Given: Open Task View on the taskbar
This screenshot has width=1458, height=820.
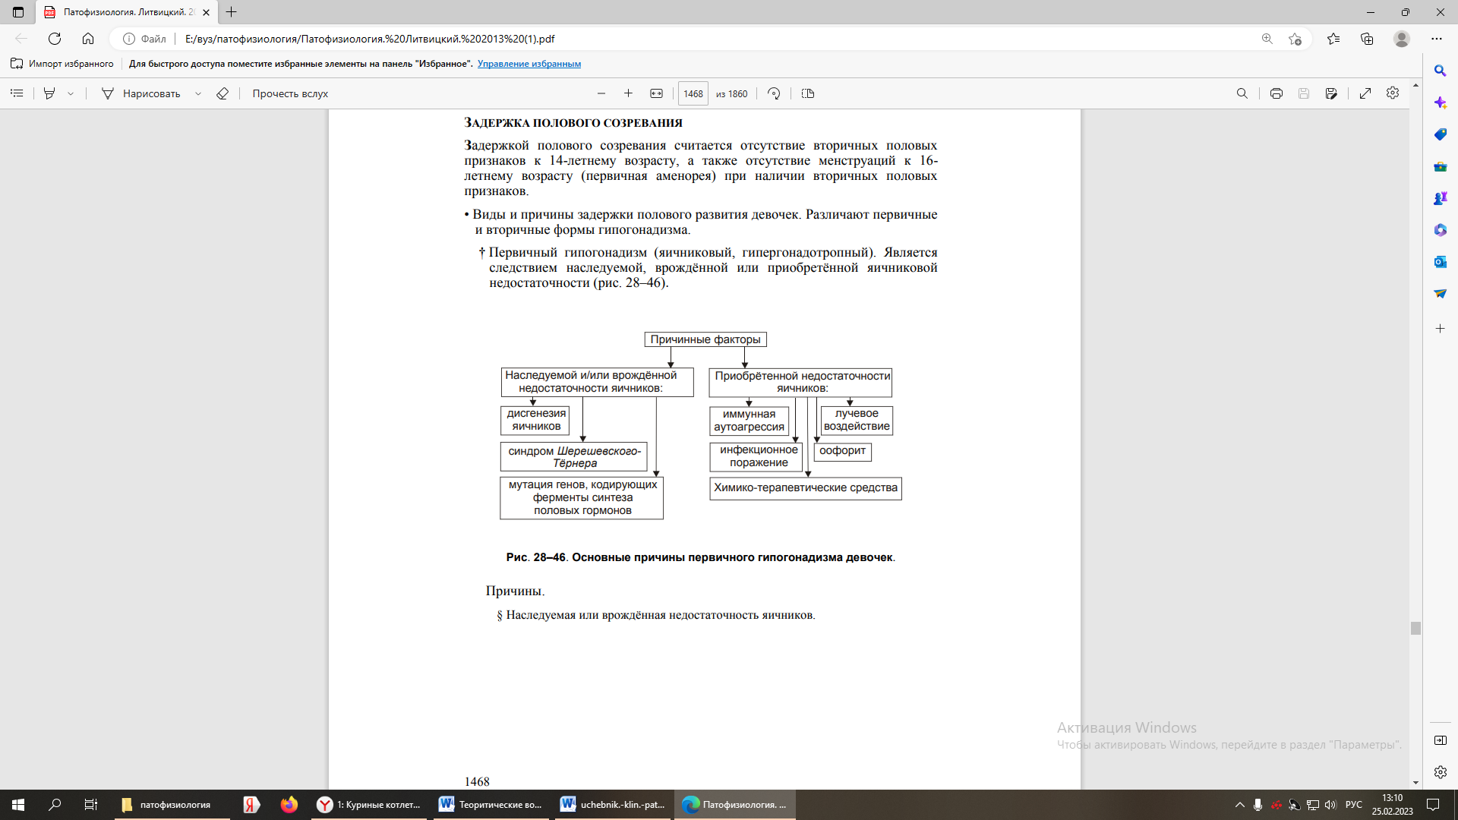Looking at the screenshot, I should pos(90,805).
